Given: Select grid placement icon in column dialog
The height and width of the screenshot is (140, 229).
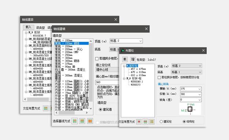Looking at the screenshot, I should [x=152, y=122].
